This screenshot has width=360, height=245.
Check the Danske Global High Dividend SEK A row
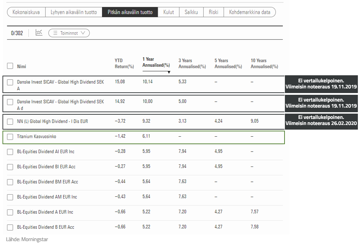(x=10, y=82)
